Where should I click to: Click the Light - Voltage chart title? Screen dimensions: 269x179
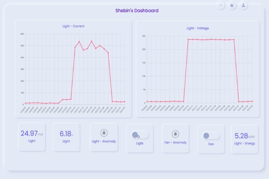197,28
